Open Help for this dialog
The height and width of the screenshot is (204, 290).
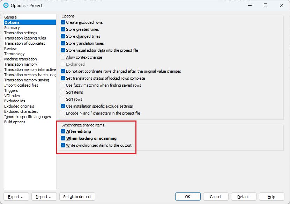click(272, 197)
